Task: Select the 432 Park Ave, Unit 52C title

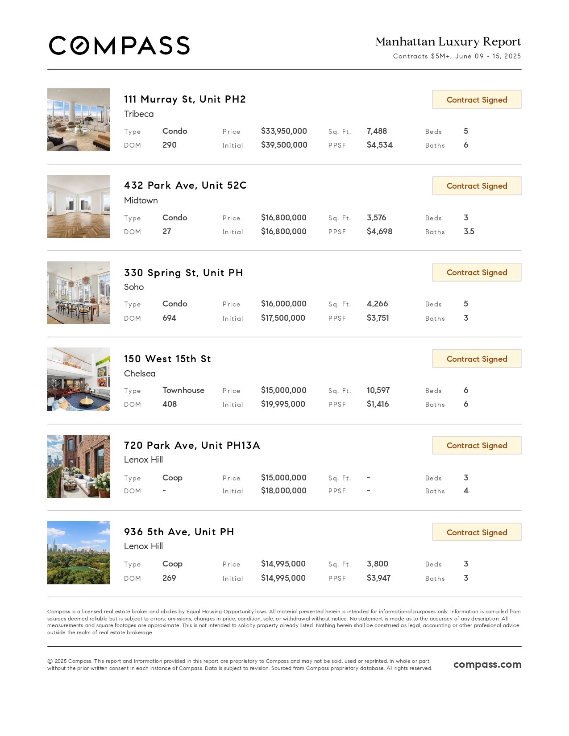Action: [x=185, y=185]
